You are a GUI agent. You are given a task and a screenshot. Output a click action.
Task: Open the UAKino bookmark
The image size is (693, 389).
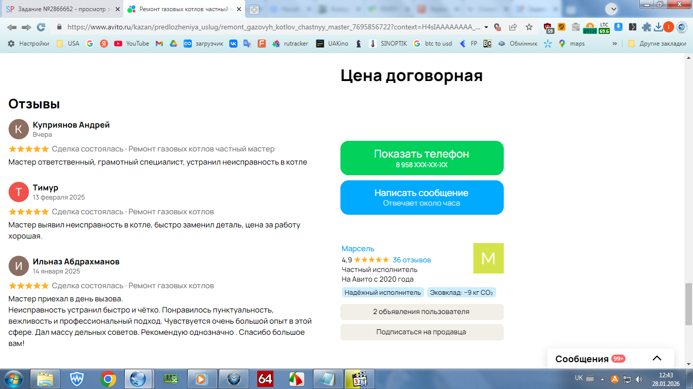[332, 44]
